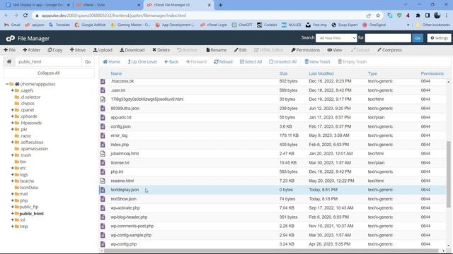
Task: Expand the .softaculous folder node
Action: (13, 142)
